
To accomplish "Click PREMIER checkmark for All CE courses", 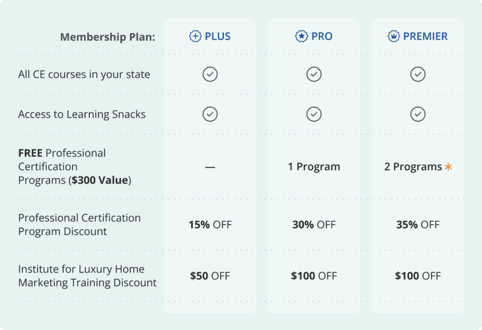I will pyautogui.click(x=418, y=74).
